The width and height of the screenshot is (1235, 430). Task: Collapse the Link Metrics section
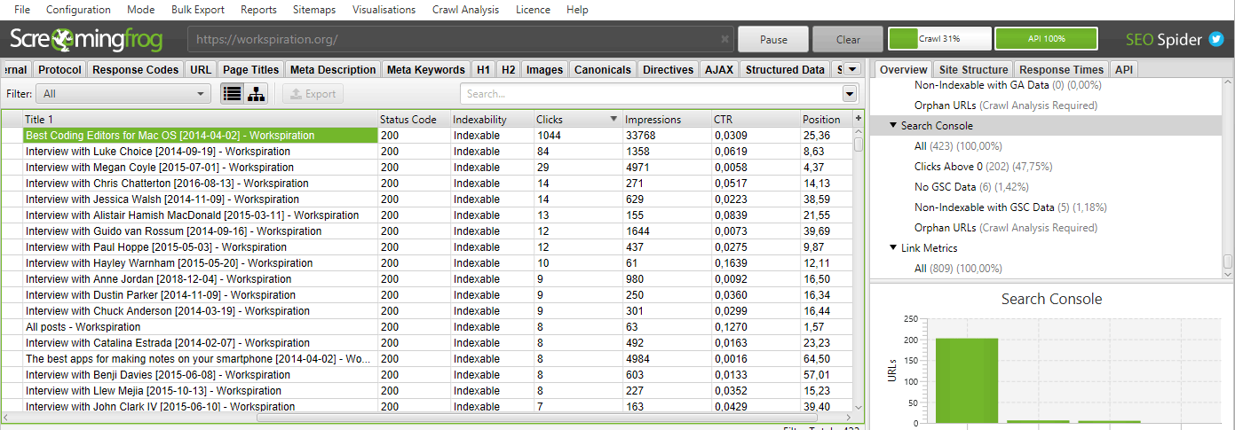(x=893, y=248)
